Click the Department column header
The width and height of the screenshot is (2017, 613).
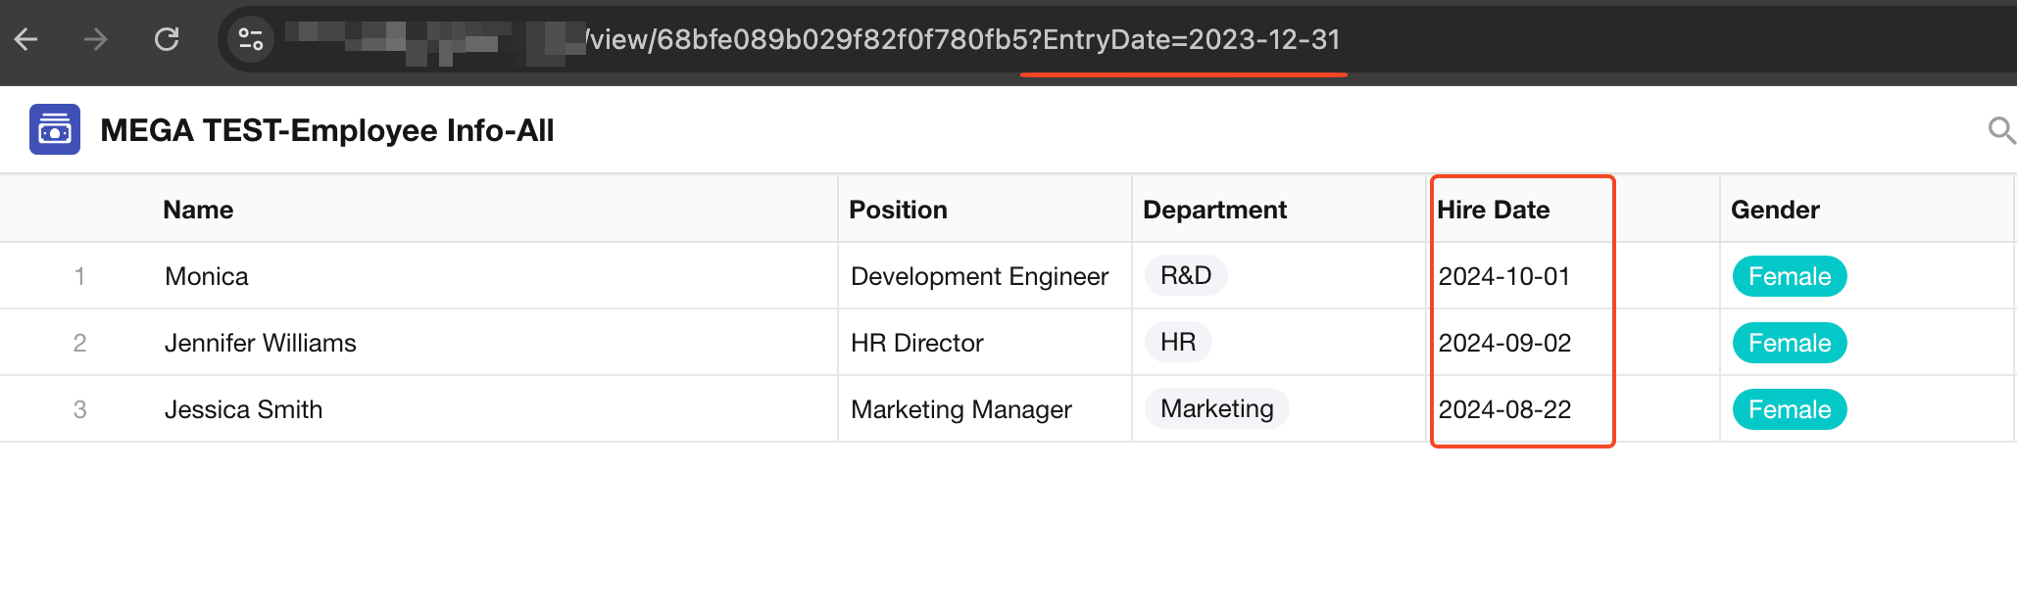point(1214,210)
